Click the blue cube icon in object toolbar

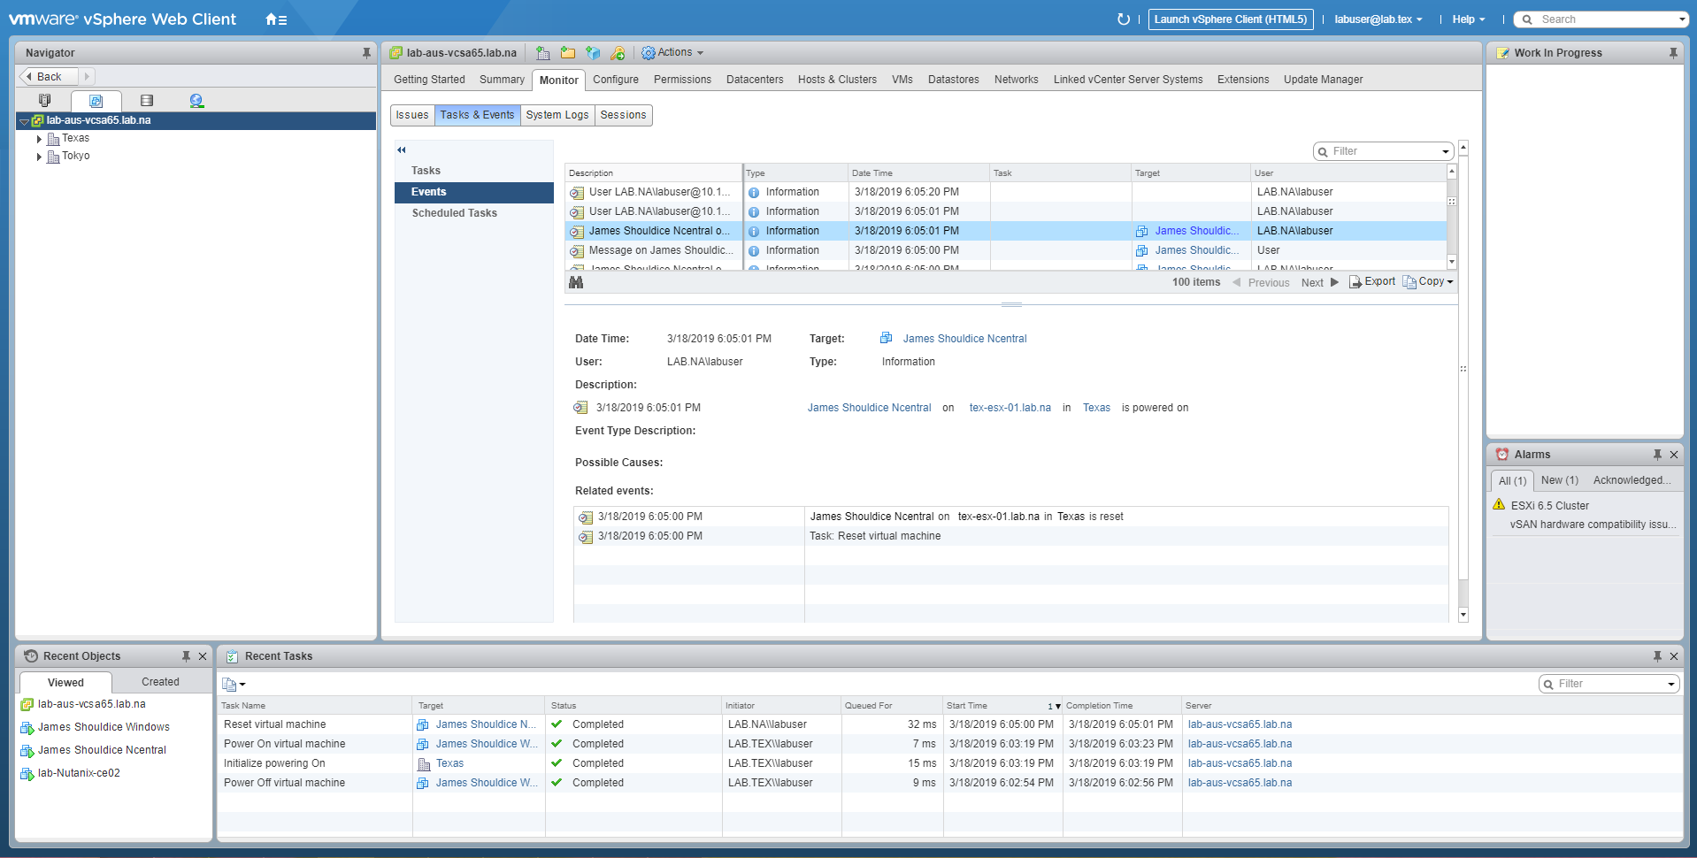593,53
